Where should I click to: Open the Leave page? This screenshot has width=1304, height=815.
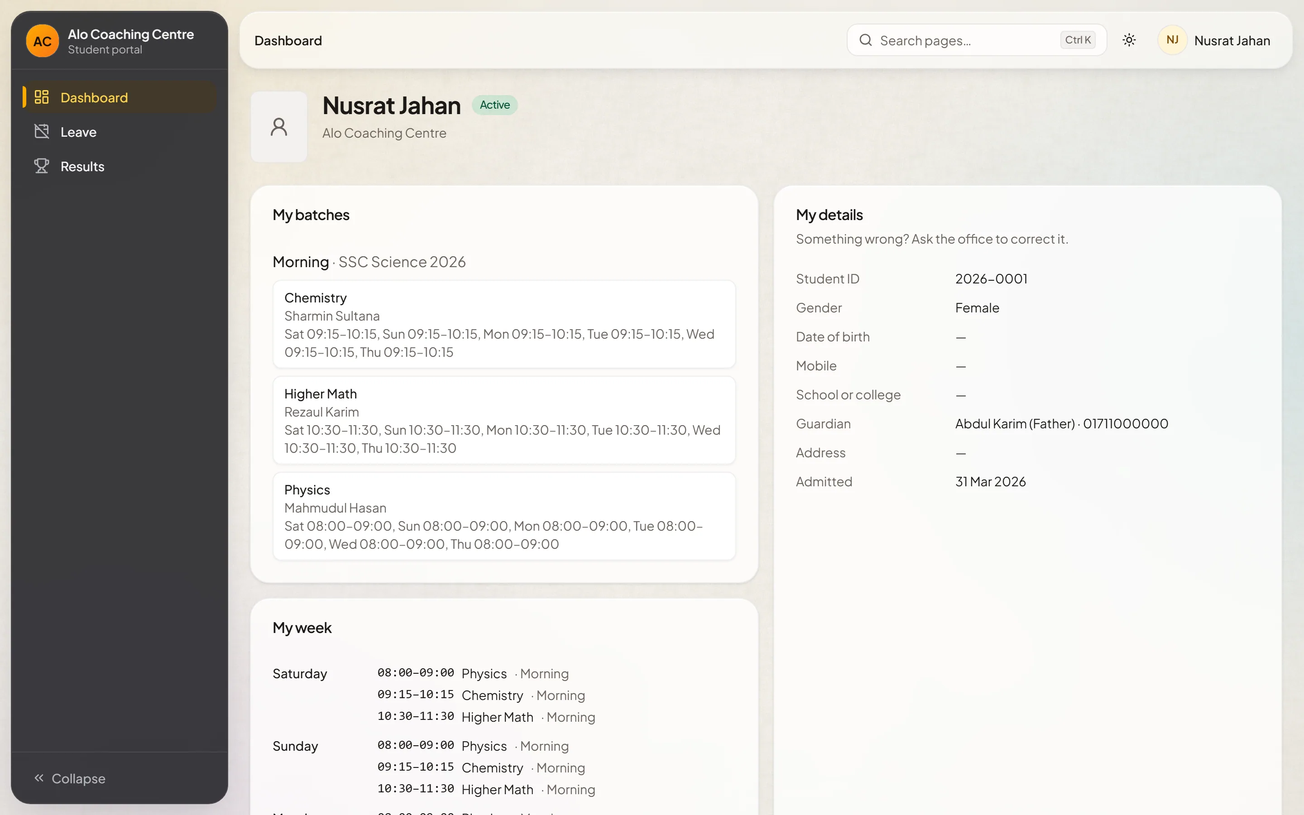[x=119, y=131]
